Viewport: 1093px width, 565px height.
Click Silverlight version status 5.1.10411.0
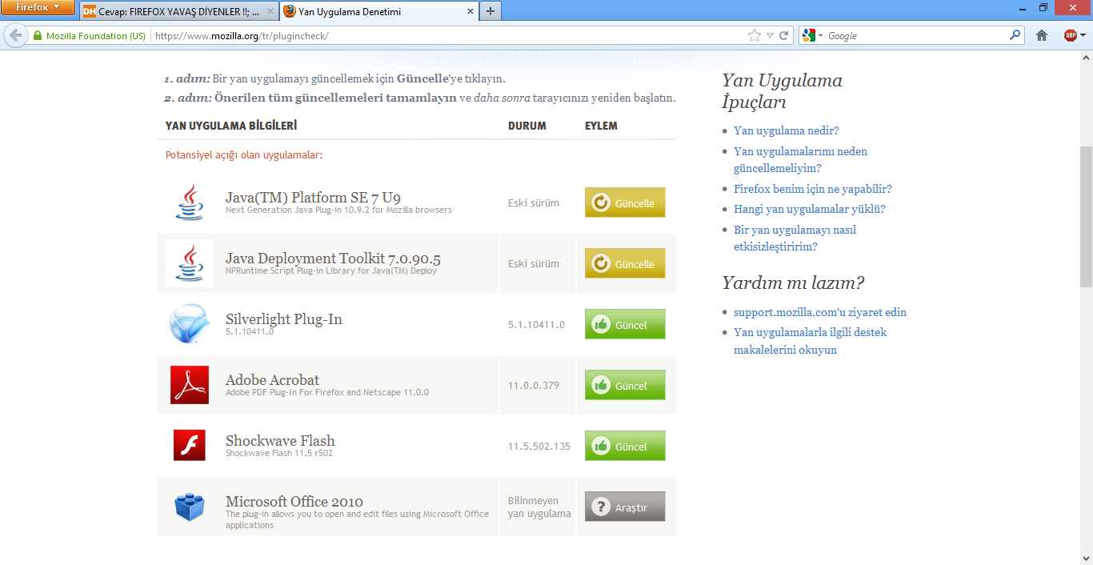click(x=536, y=325)
